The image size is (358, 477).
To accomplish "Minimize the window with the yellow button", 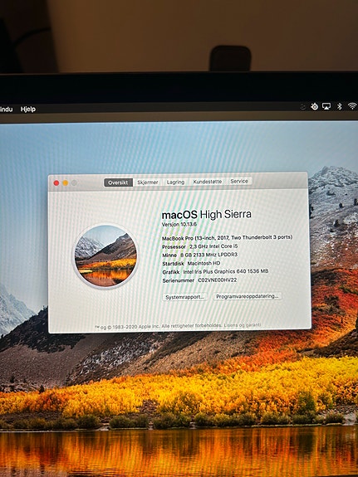I will pos(65,183).
